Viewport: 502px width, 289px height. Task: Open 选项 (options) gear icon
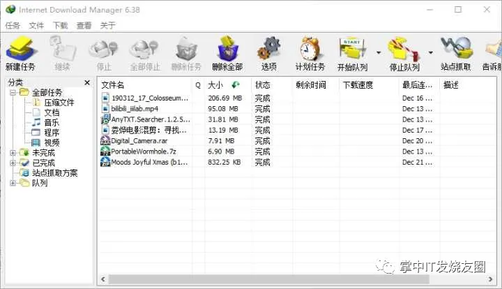[268, 49]
